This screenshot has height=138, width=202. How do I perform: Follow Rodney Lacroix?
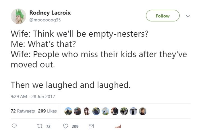[x=162, y=16]
